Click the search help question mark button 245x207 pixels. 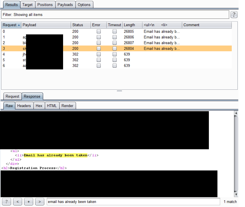(x=6, y=202)
